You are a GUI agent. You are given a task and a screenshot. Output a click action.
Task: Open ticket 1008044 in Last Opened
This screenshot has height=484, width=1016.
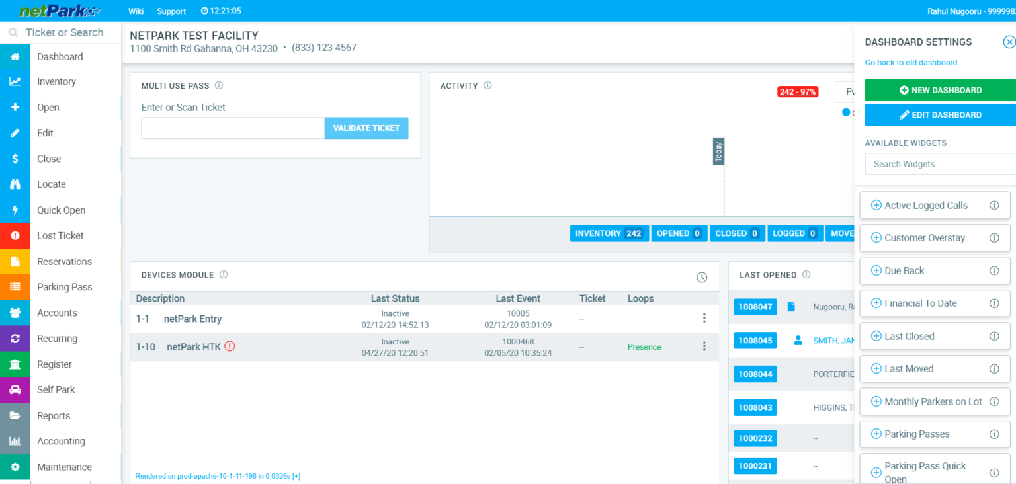[x=755, y=374]
